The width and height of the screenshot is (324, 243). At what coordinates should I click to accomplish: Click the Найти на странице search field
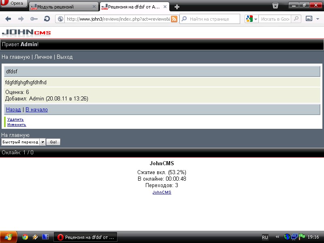pos(210,19)
